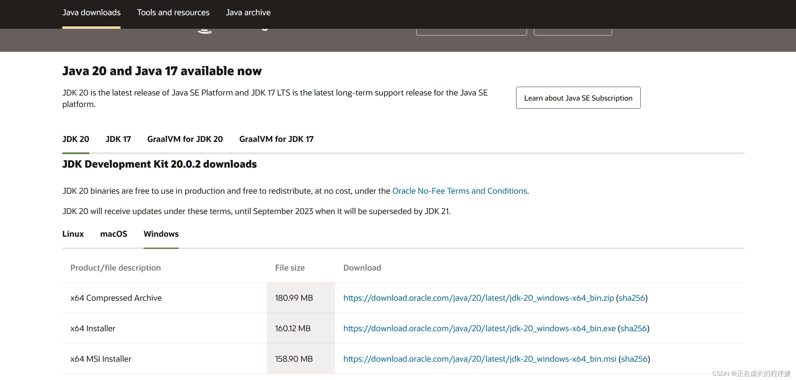Switch to the JDK 17 tab
The width and height of the screenshot is (796, 380).
tap(118, 139)
